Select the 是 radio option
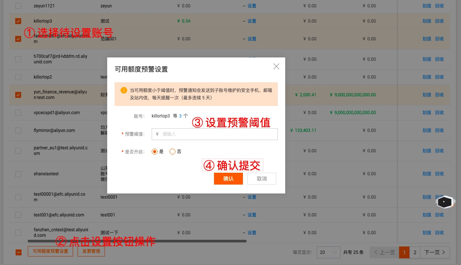This screenshot has height=265, width=461. (155, 152)
